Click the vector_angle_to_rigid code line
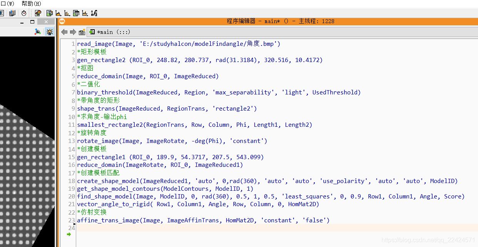 [198, 204]
